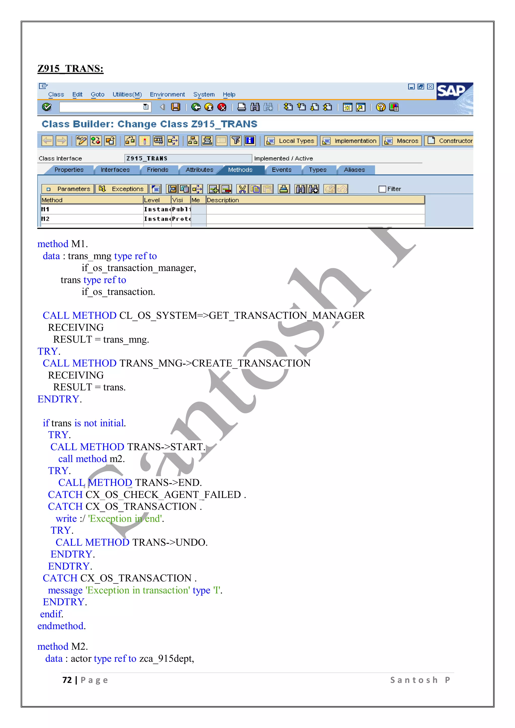The height and width of the screenshot is (728, 515).
Task: Click the Method column header
Action: pyautogui.click(x=92, y=200)
